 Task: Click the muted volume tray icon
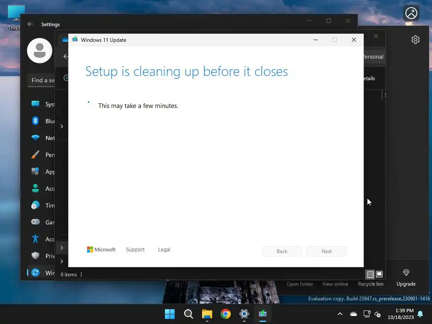378,314
